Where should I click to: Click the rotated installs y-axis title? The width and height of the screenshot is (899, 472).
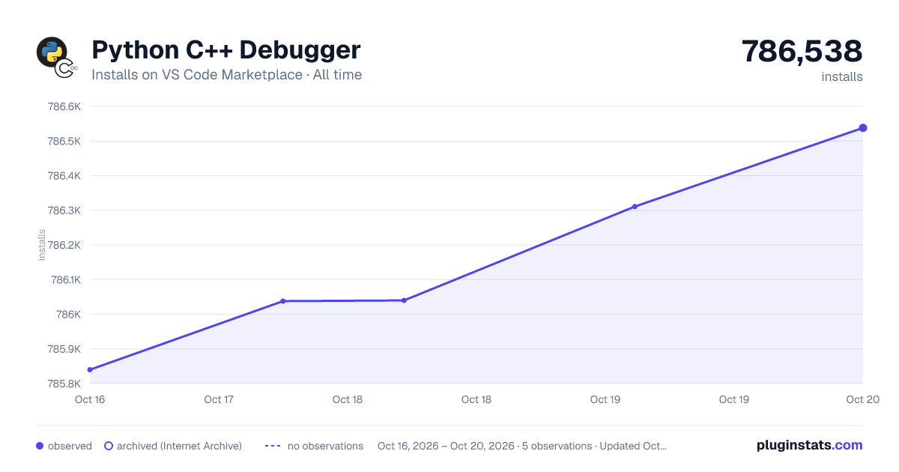click(42, 245)
